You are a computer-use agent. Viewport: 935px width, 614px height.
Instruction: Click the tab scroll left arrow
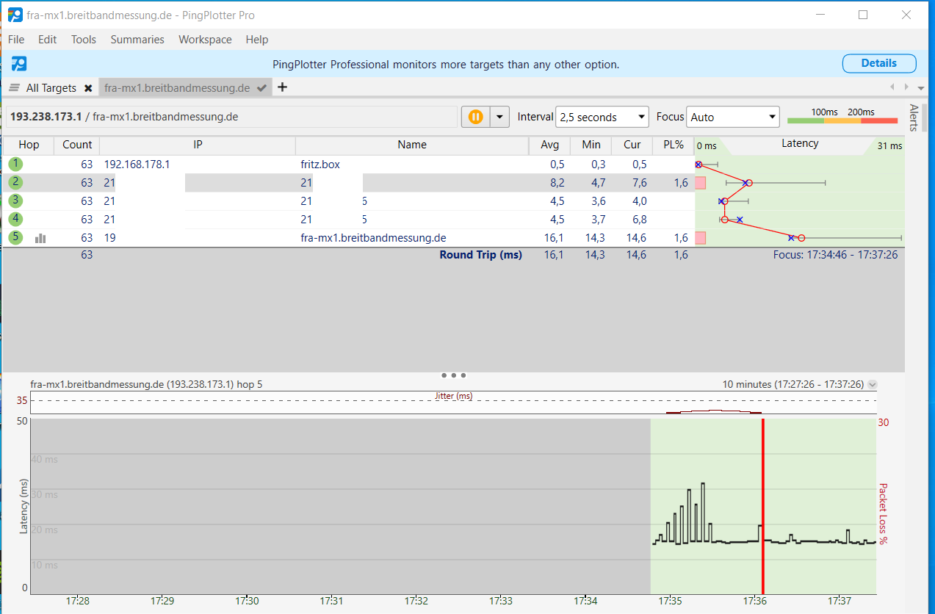[892, 87]
